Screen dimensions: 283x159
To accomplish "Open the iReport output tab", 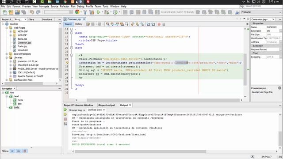I will [x=107, y=105].
